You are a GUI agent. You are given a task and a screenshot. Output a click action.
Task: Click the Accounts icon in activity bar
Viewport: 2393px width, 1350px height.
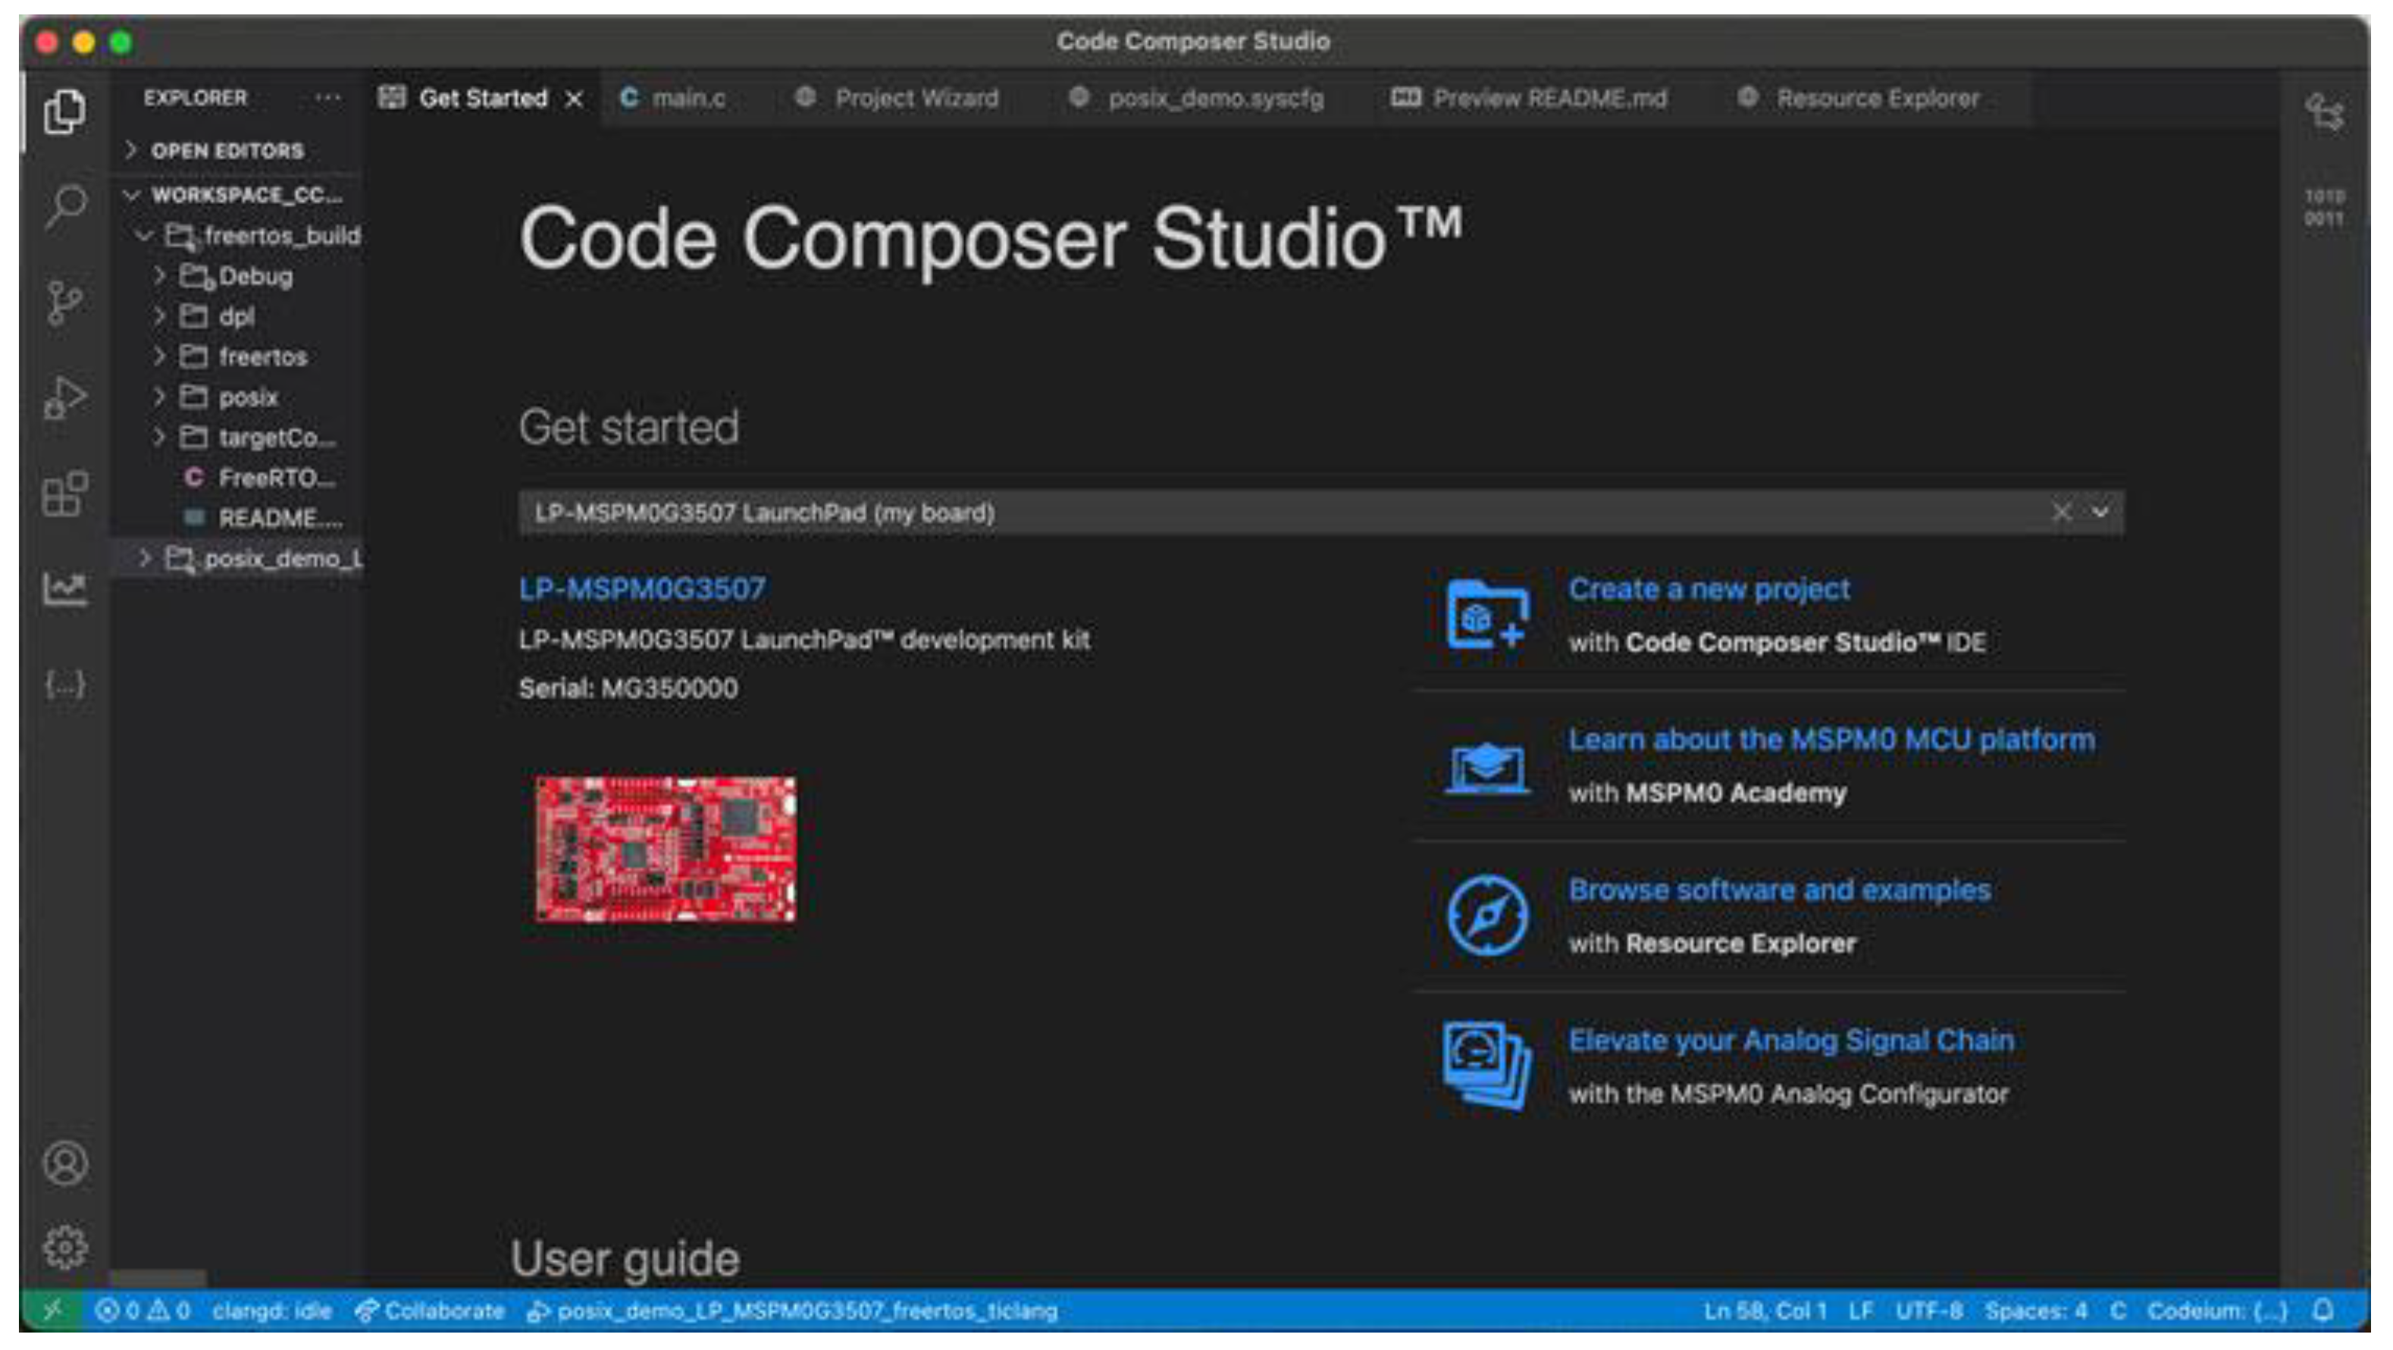65,1164
